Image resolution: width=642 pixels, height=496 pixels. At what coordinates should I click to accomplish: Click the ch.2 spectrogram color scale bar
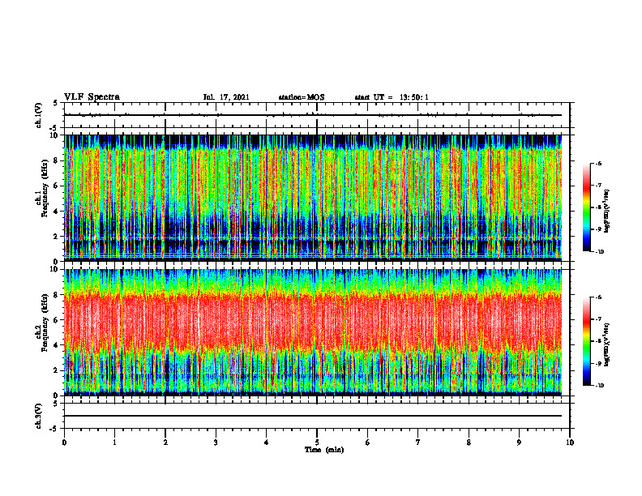click(587, 341)
